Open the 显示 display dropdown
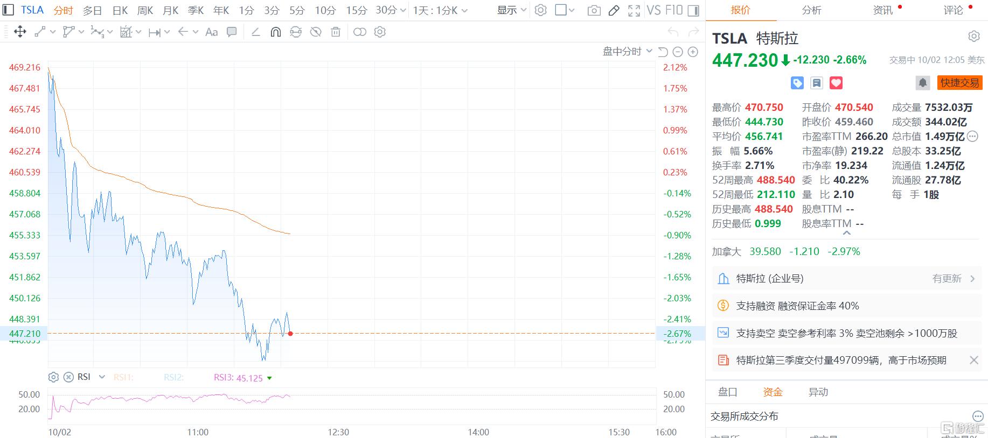Viewport: 988px width, 438px height. coord(511,10)
